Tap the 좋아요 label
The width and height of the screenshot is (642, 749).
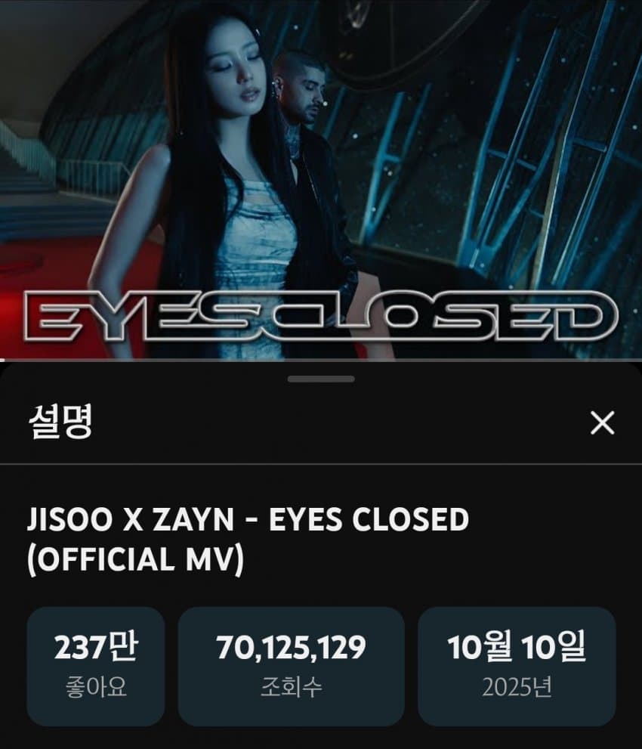click(x=96, y=687)
